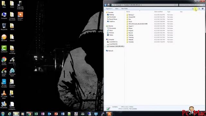
Task: Open PowerPoint from the taskbar
Action: [x=56, y=114]
